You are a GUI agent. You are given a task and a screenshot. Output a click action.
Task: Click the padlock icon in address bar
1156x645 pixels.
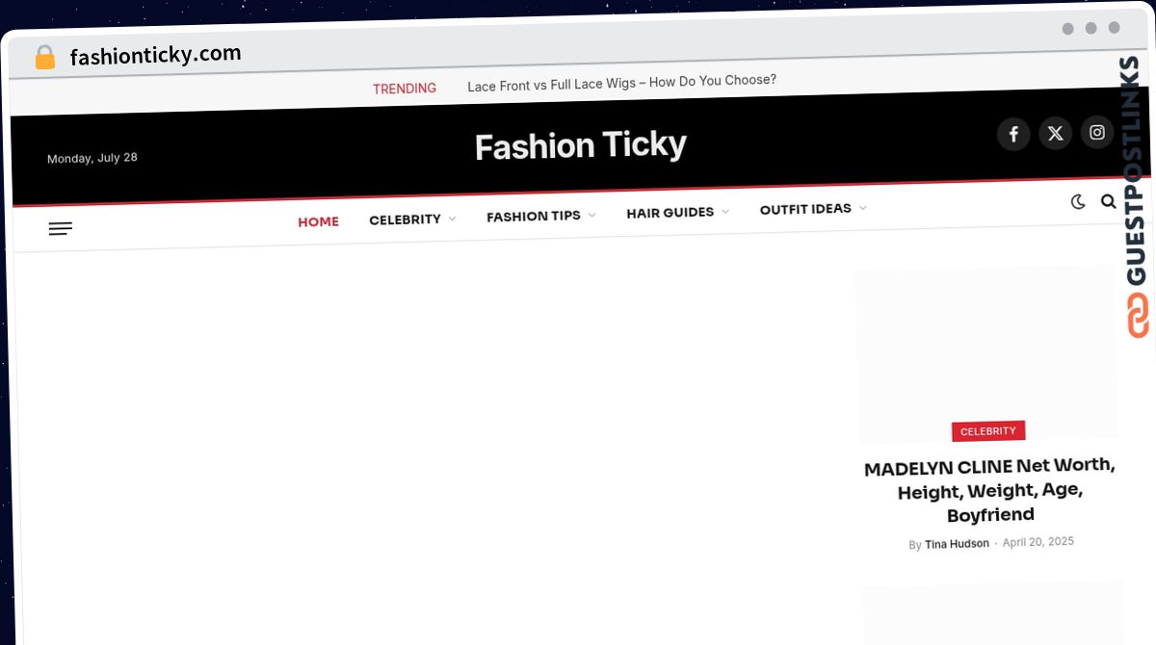44,58
